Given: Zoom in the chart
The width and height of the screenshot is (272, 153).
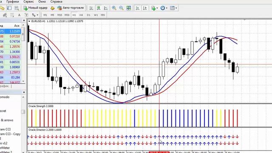Looking at the screenshot, I should (x=114, y=8).
